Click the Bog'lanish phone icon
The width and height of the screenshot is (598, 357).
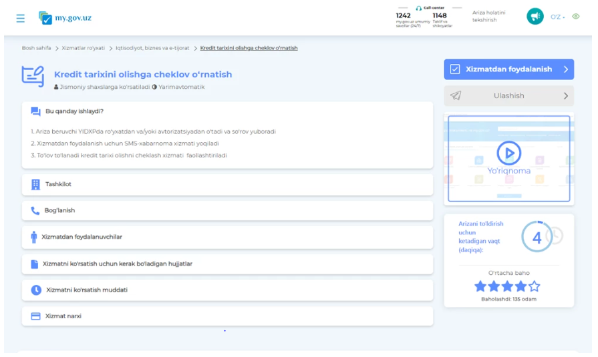(35, 211)
